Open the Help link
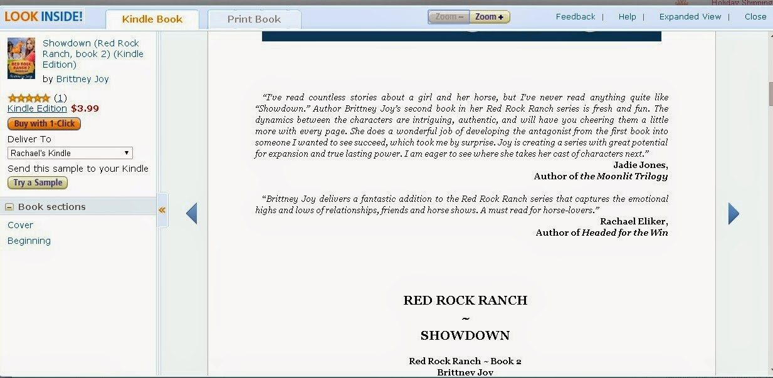773x378 pixels. click(627, 17)
